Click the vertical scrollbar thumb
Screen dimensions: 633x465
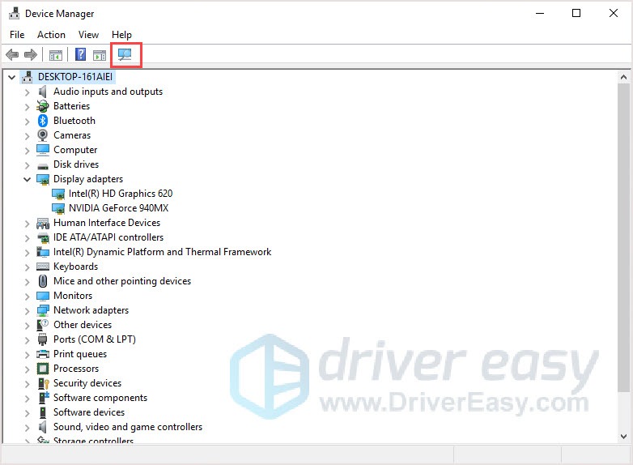pyautogui.click(x=623, y=237)
